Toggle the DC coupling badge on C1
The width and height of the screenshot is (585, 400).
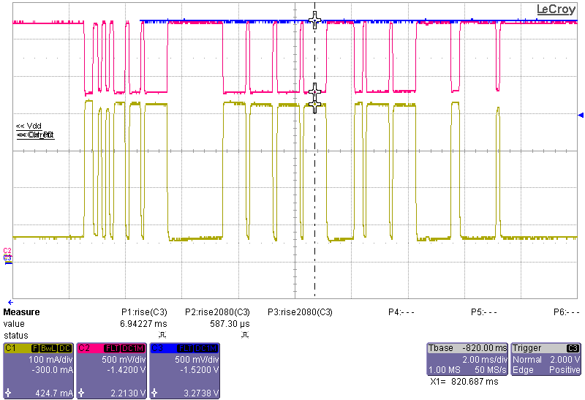(x=64, y=348)
